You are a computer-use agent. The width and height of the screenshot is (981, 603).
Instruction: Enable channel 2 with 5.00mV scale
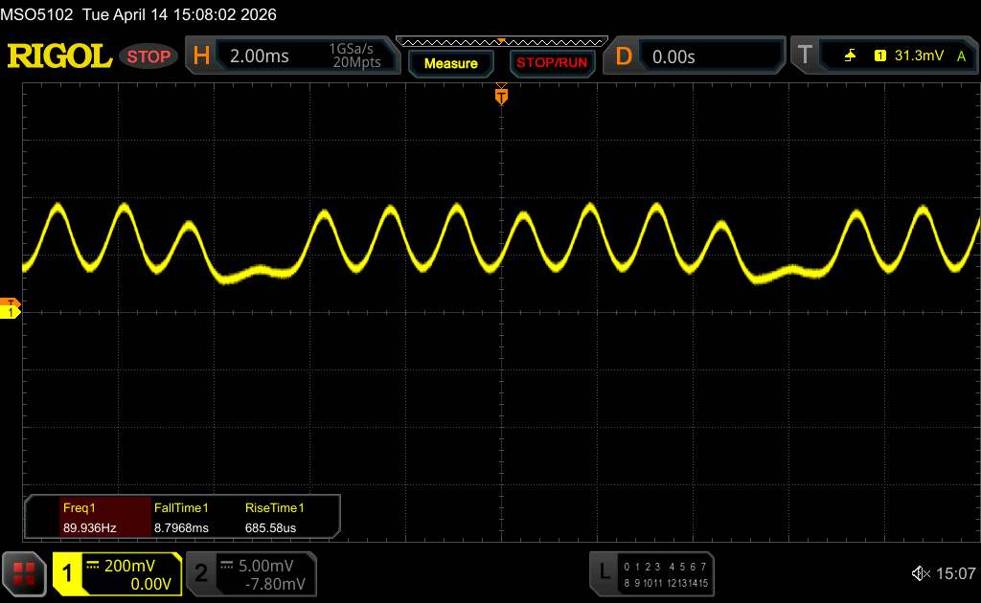pyautogui.click(x=251, y=573)
